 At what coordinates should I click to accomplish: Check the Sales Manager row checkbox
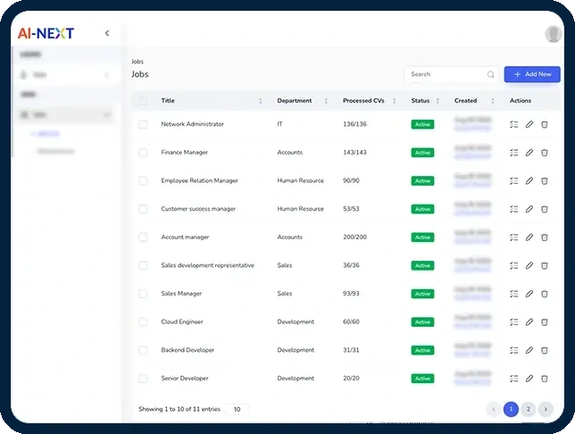143,294
